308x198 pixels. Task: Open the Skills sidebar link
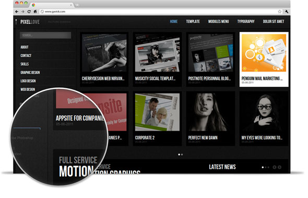tap(25, 64)
